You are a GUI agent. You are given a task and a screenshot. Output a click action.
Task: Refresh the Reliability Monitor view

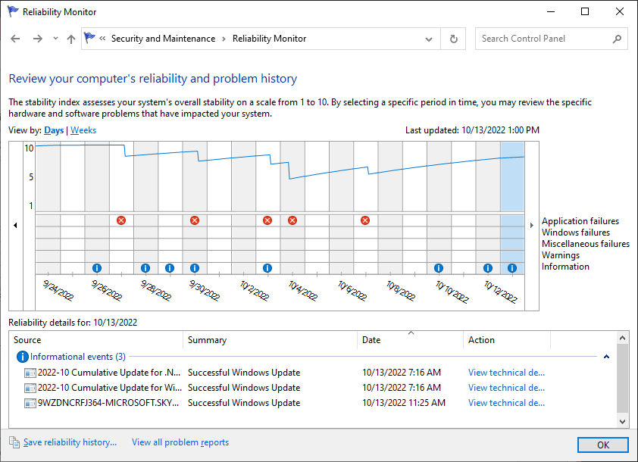(454, 39)
